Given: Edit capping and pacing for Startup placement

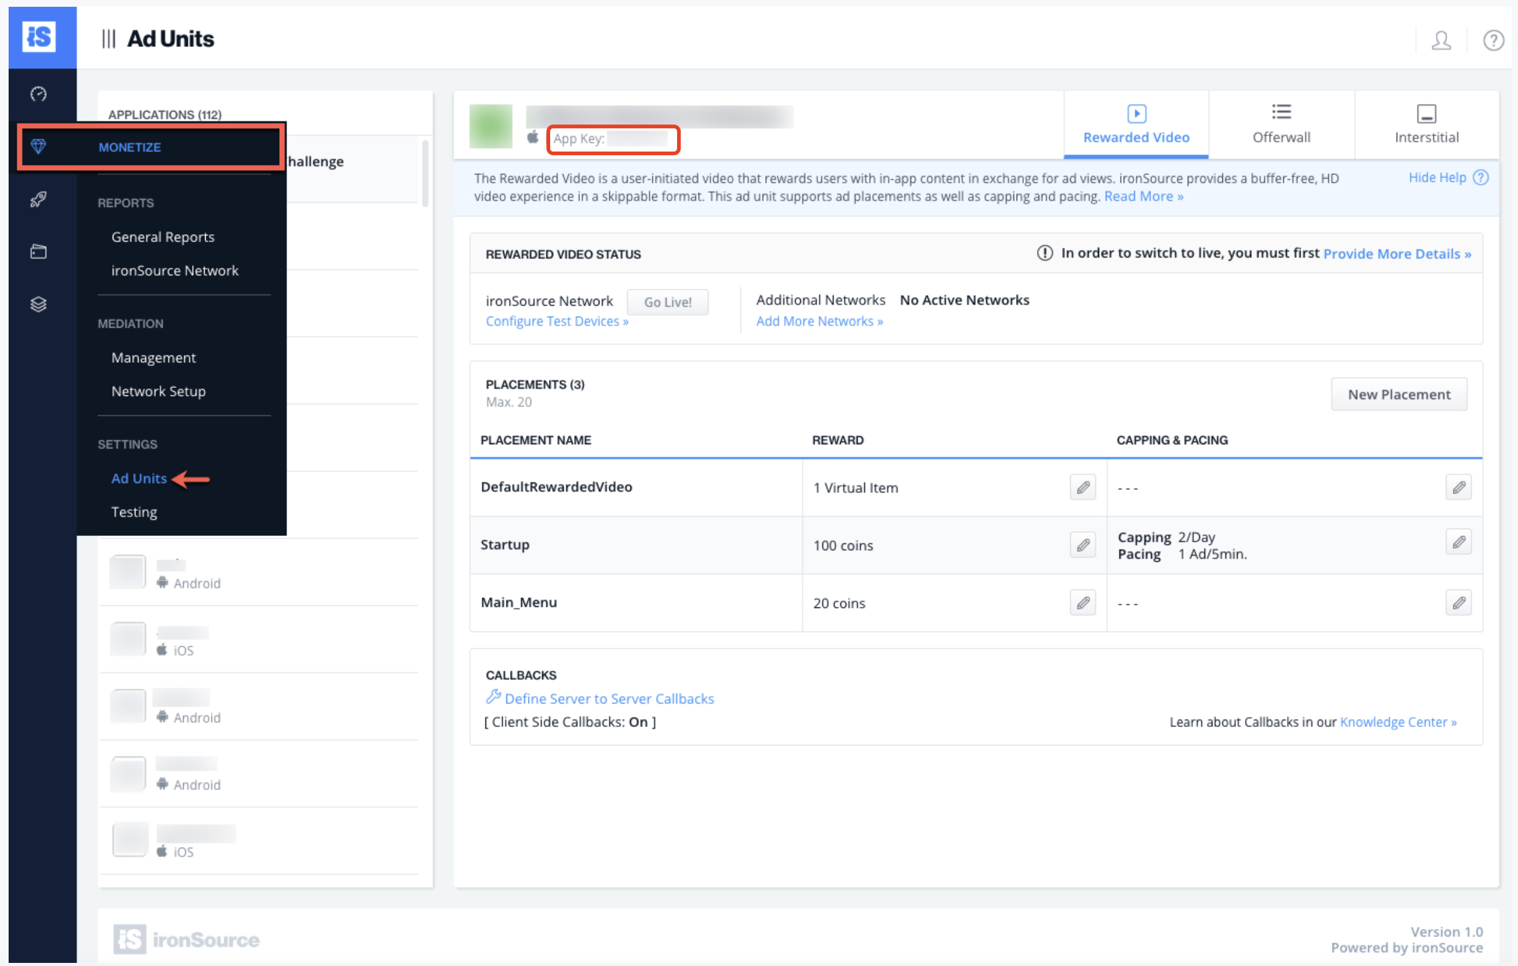Looking at the screenshot, I should [1459, 541].
